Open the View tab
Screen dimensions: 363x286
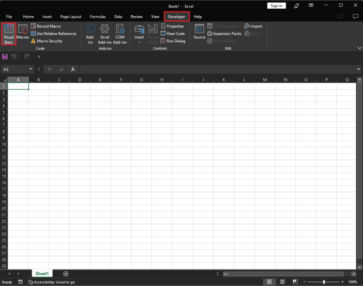coord(155,16)
